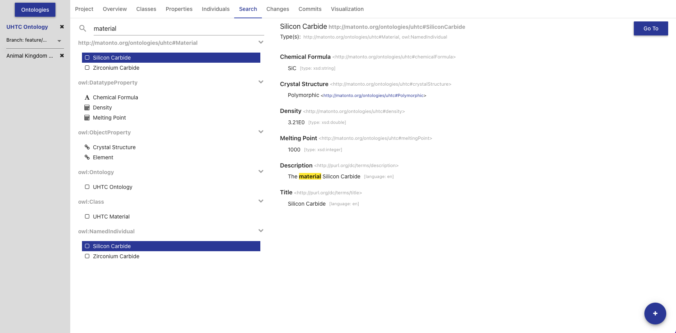The image size is (676, 333).
Task: Click the Types line of Silicon Carbide
Action: tap(363, 37)
